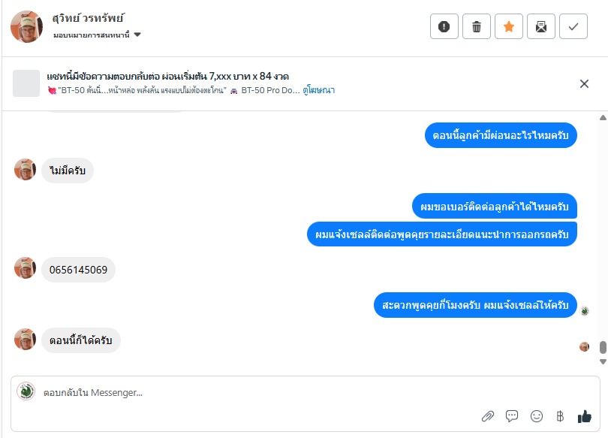608x438 pixels.
Task: Open สุวิทย์ วรทรัพย์ profile name
Action: point(89,18)
